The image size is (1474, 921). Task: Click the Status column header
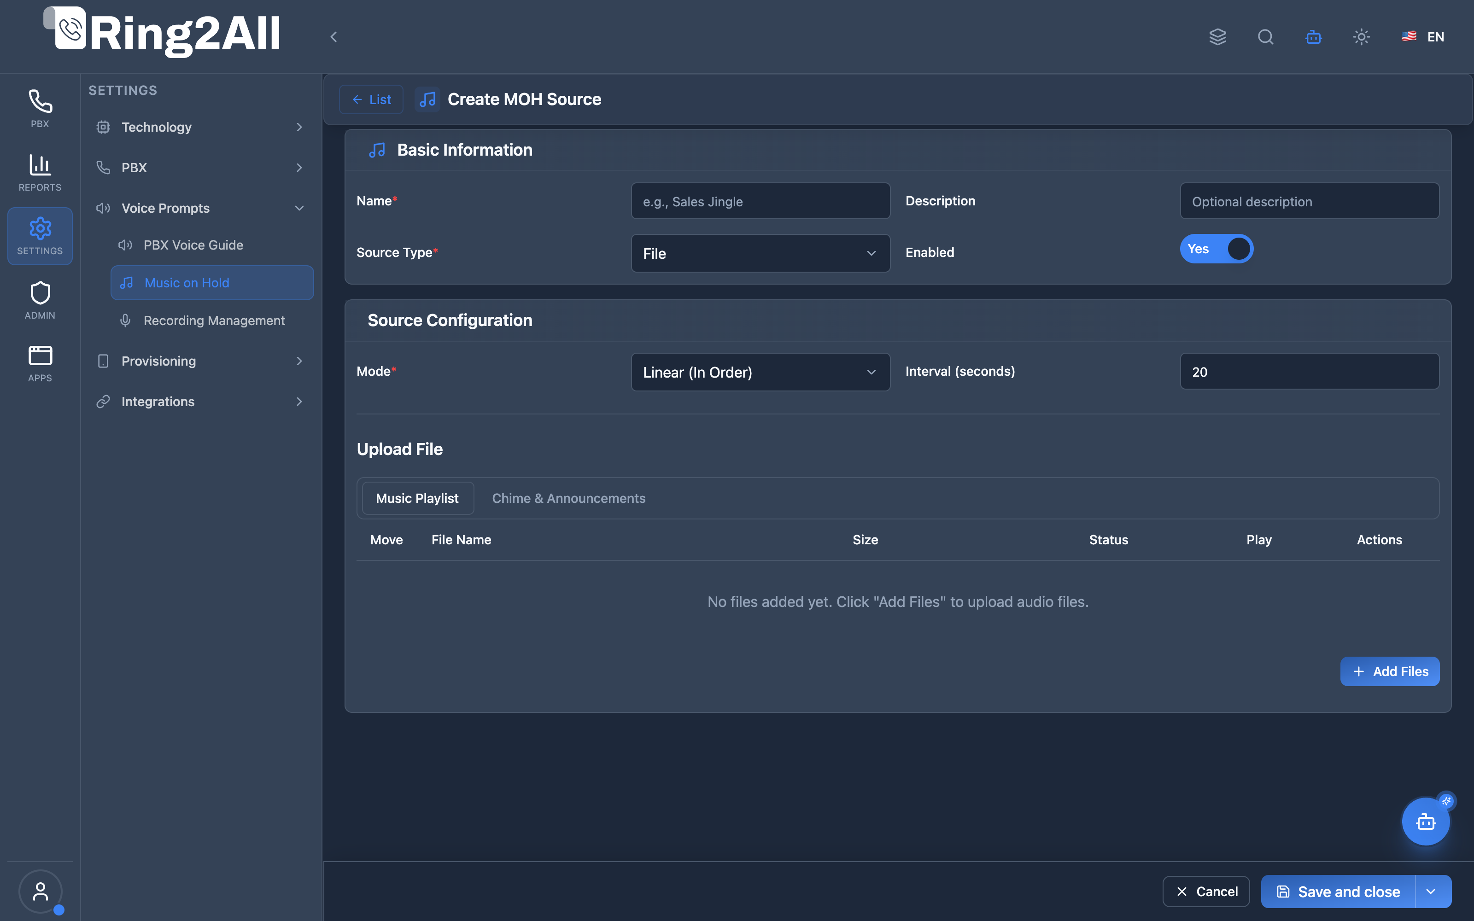point(1109,540)
